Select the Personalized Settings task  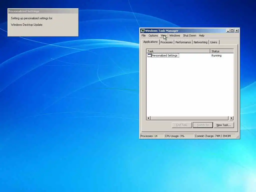click(164, 55)
